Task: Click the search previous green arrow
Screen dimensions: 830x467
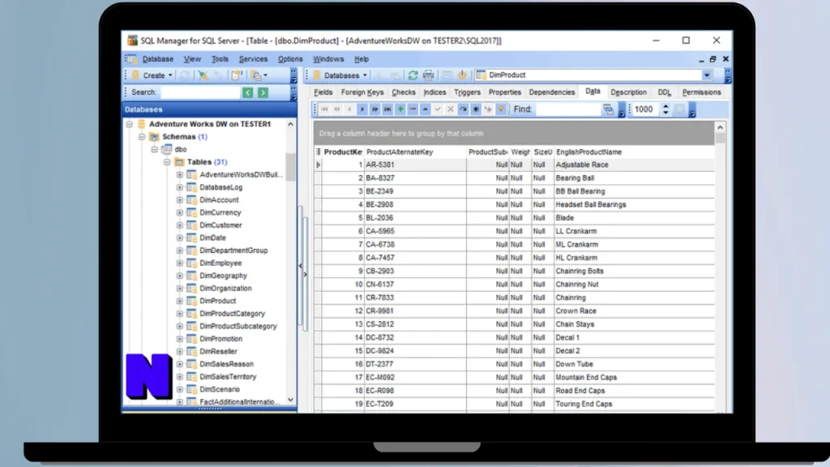Action: (248, 92)
